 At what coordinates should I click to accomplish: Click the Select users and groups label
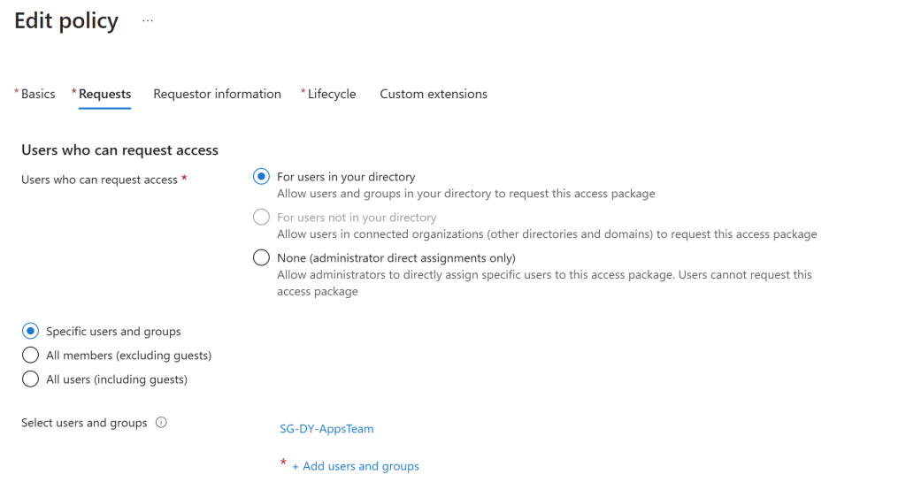84,423
